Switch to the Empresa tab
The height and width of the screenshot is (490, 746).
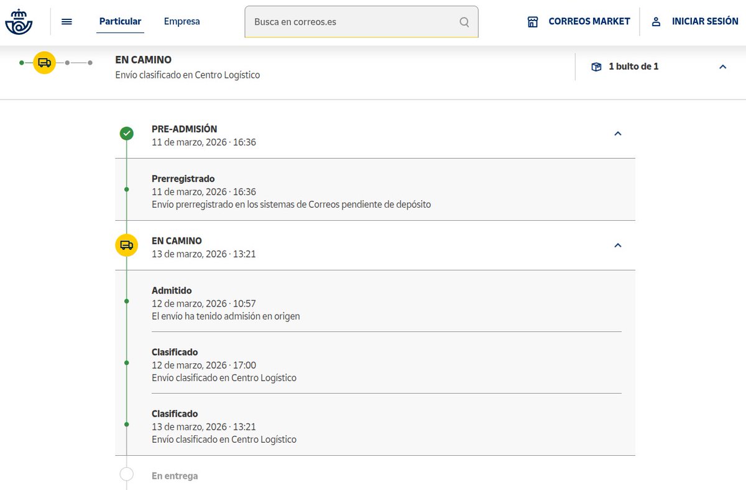click(x=182, y=21)
